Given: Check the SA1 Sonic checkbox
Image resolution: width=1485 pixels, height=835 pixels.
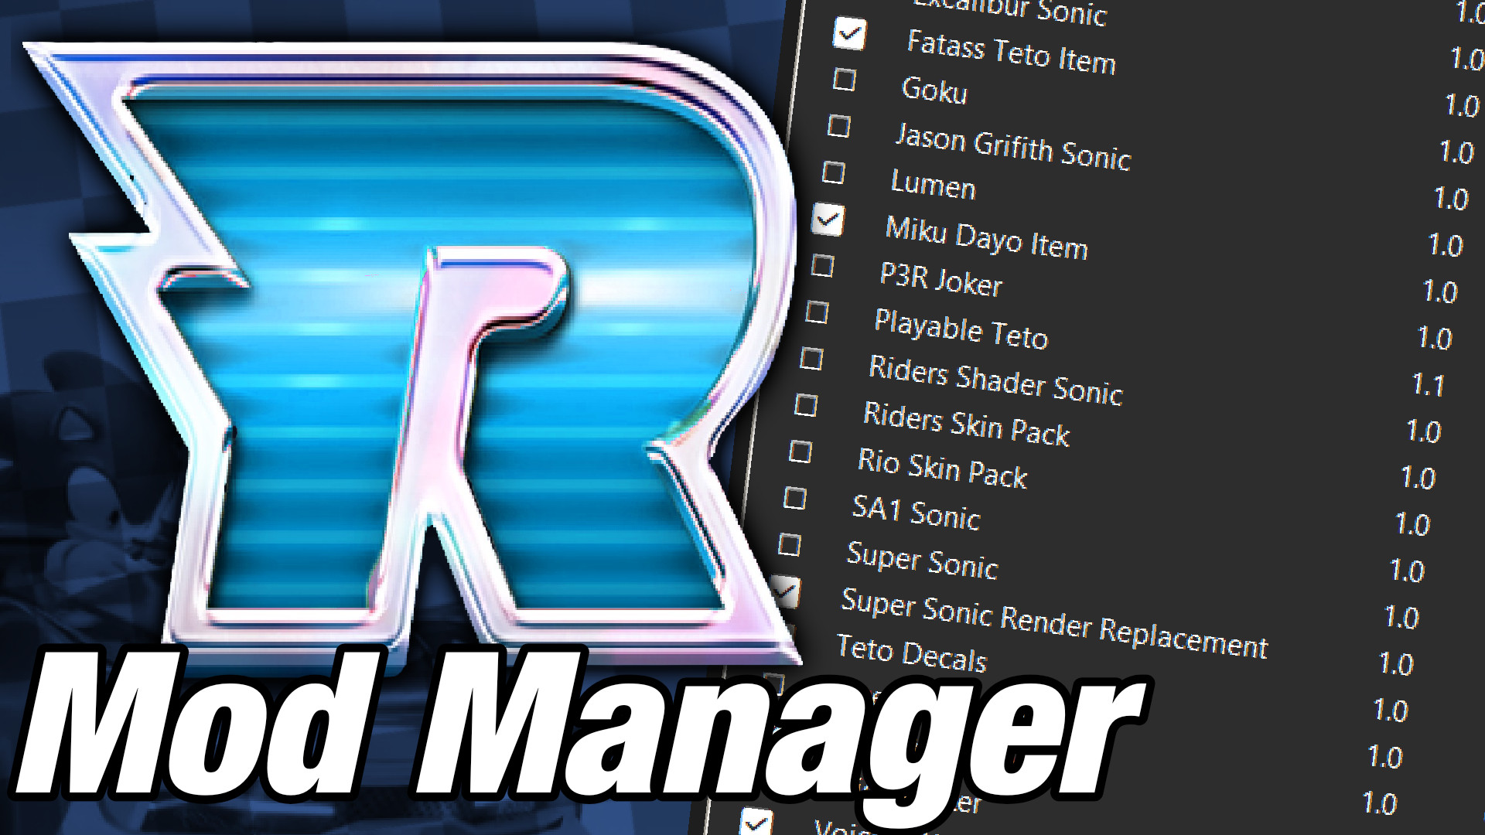Looking at the screenshot, I should click(795, 499).
